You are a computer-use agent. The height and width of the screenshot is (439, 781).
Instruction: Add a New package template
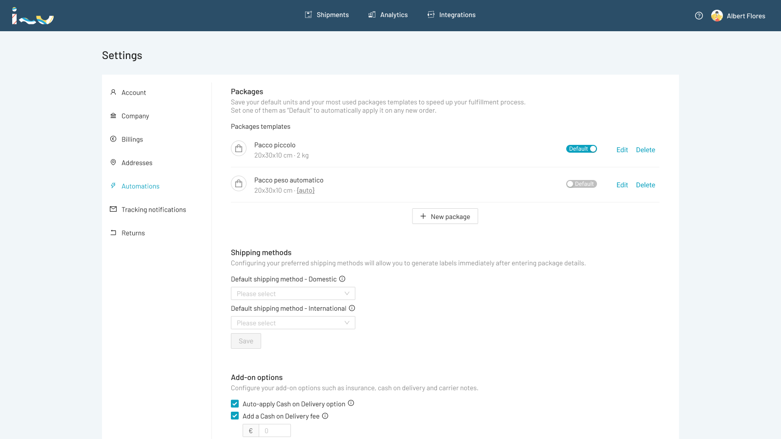[x=445, y=217]
